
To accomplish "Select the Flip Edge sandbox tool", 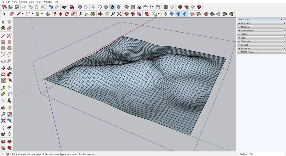I will (x=231, y=14).
